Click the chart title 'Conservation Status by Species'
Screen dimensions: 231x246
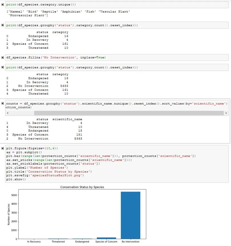(82, 187)
